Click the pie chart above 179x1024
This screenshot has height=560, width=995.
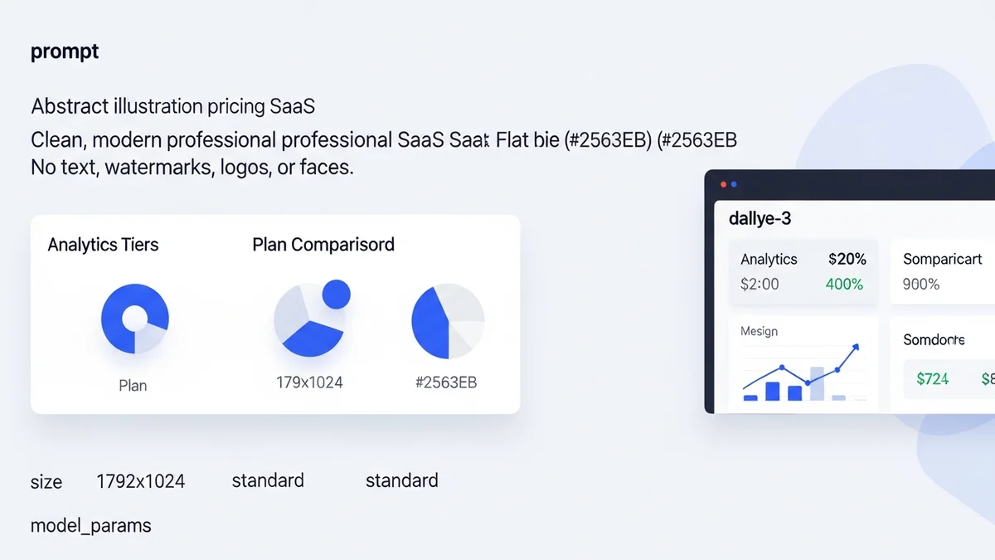click(307, 321)
